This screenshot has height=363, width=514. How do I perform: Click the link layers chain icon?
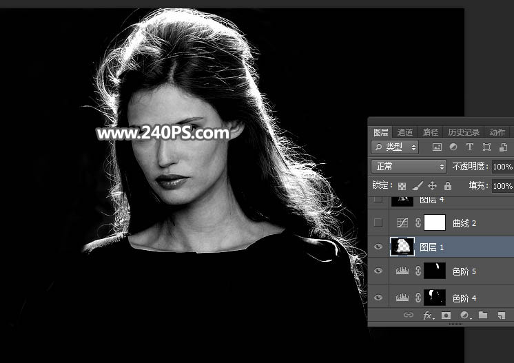coord(409,315)
